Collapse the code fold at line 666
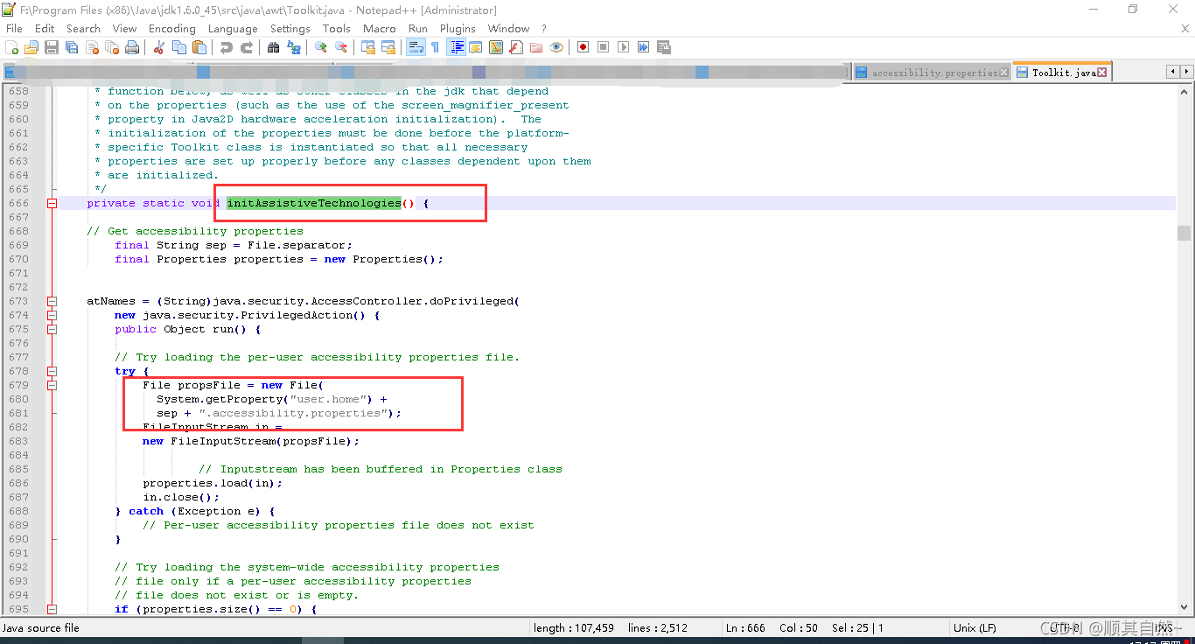 pyautogui.click(x=52, y=203)
